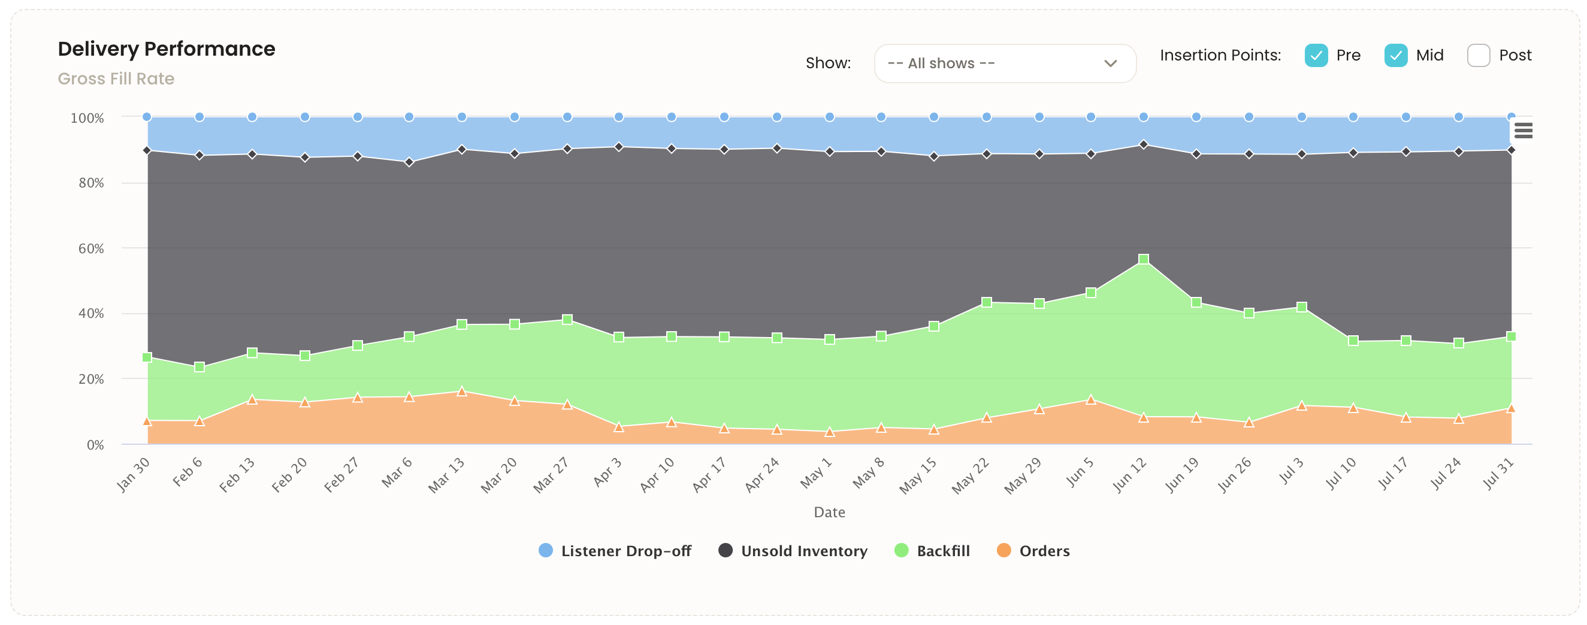Click the Listener Drop-off legend label
This screenshot has width=1587, height=625.
[x=626, y=551]
